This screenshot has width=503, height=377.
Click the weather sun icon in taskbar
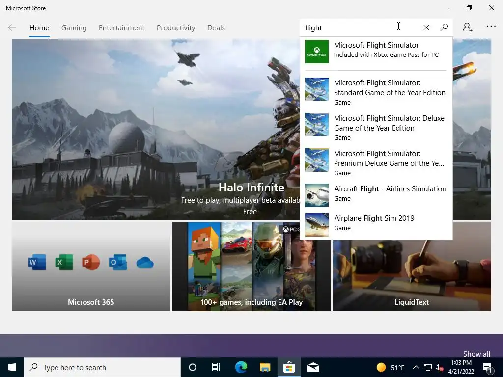381,367
